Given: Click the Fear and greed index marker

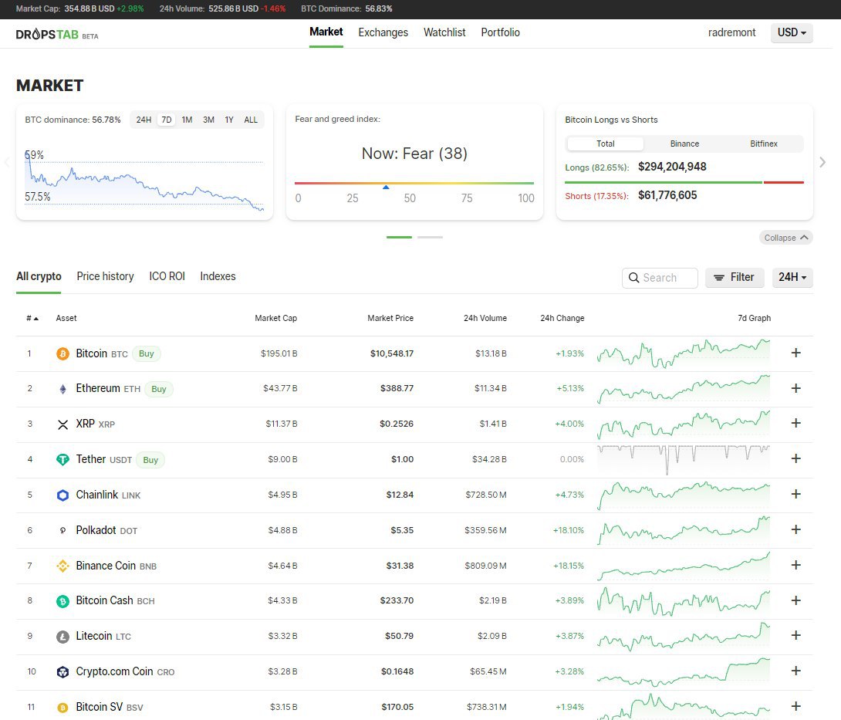Looking at the screenshot, I should point(386,187).
